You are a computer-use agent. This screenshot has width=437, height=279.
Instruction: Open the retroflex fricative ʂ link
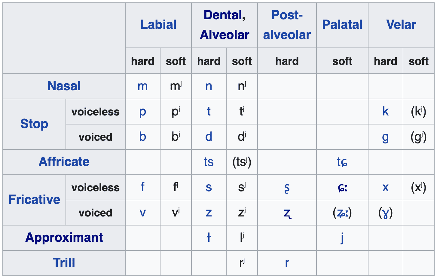[x=287, y=188]
